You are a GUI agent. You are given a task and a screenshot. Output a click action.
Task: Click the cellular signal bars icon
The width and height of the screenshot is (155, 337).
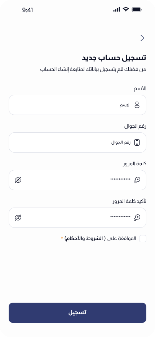[117, 9]
